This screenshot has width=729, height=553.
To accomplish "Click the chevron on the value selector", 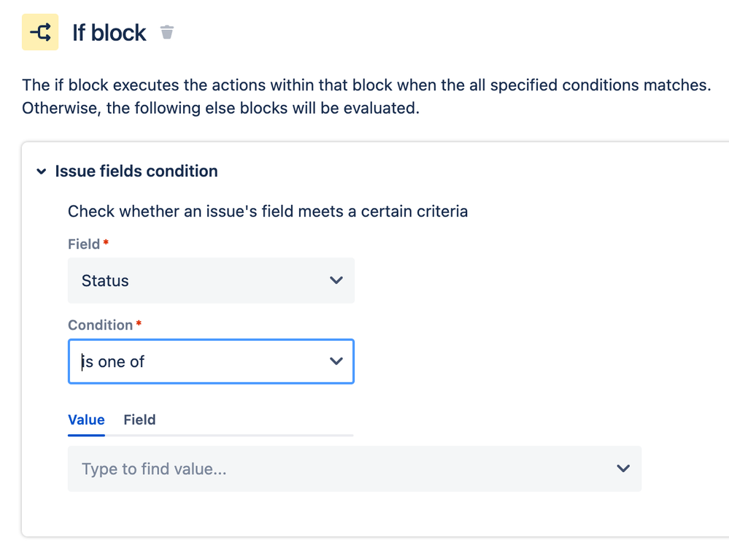I will (x=623, y=468).
